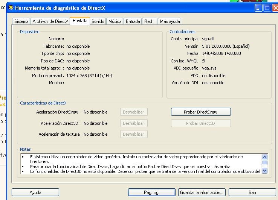Click Guardar la información button
The height and width of the screenshot is (200, 278).
[x=202, y=192]
